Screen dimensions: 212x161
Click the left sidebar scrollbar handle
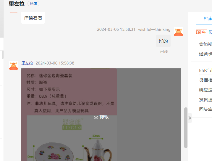3,55
